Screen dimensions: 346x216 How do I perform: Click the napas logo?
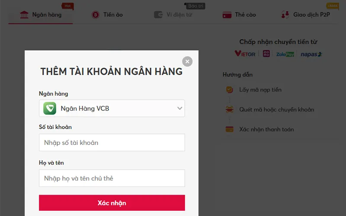coord(311,54)
